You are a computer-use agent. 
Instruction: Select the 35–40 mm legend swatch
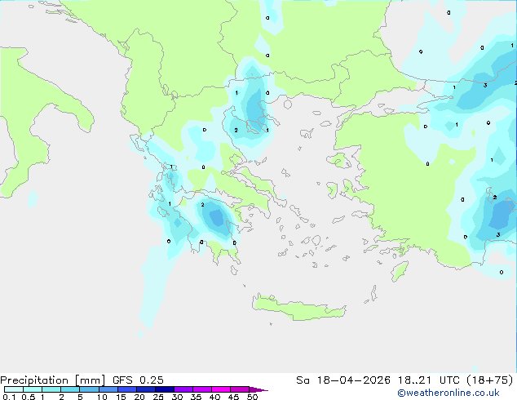point(202,389)
